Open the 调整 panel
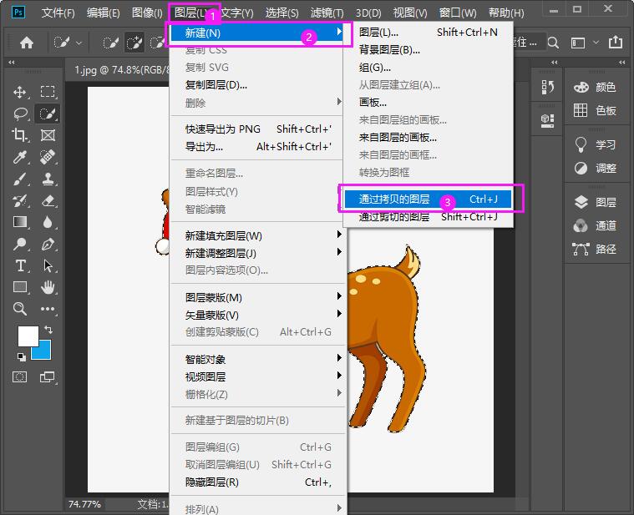The width and height of the screenshot is (634, 515). pos(596,168)
